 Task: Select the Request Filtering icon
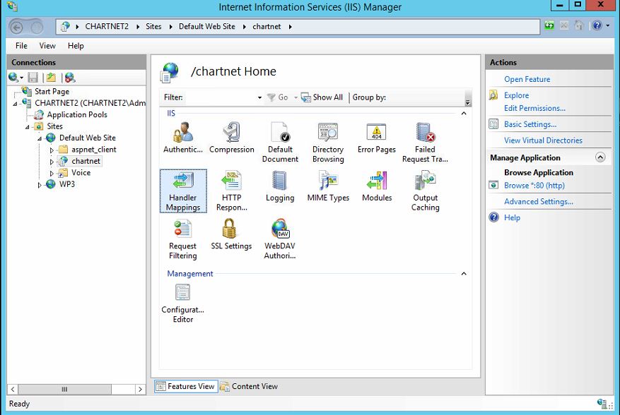point(182,239)
